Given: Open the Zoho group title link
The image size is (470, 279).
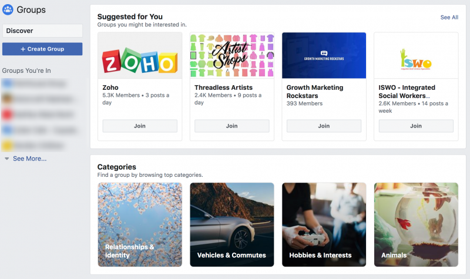Looking at the screenshot, I should click(110, 88).
